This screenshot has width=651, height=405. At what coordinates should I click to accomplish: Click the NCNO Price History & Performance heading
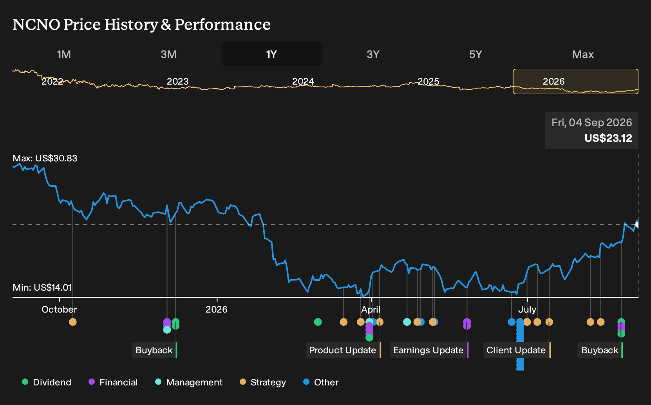(142, 24)
